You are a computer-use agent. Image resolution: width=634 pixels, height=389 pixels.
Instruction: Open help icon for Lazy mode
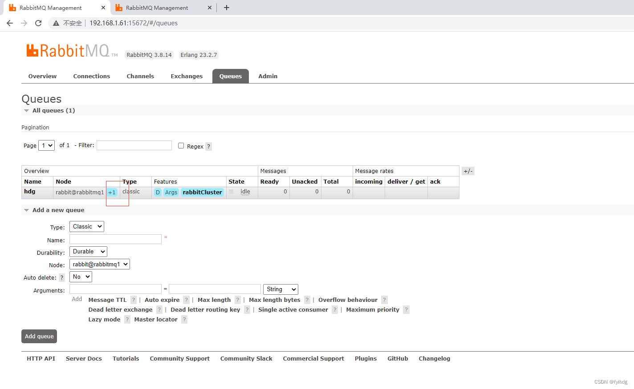[127, 320]
